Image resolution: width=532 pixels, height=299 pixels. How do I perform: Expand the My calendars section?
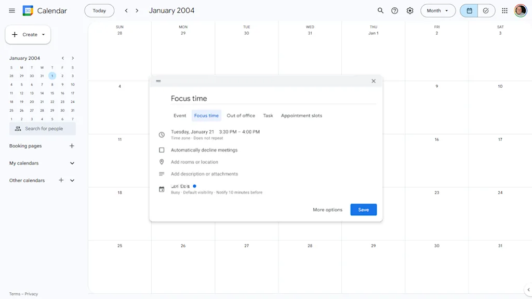pyautogui.click(x=72, y=163)
